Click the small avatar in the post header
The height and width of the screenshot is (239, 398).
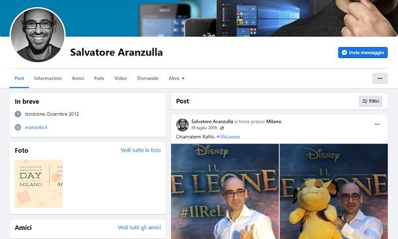click(x=182, y=125)
